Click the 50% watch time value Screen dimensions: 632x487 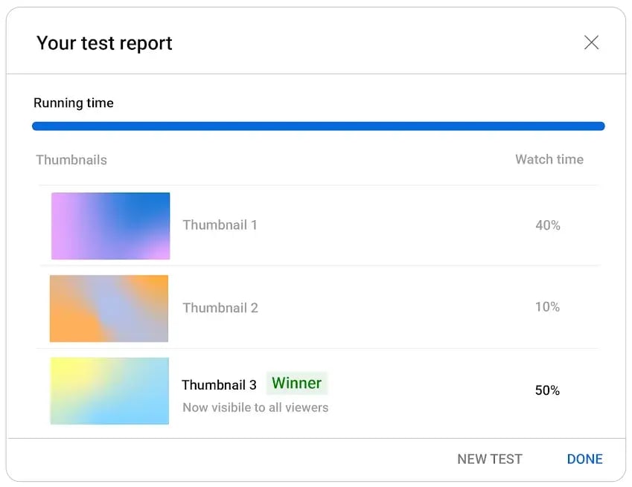pyautogui.click(x=547, y=390)
